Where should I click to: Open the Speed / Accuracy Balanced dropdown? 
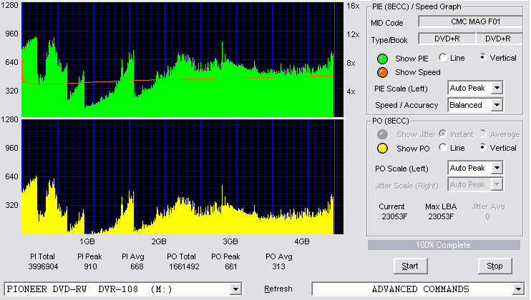click(x=497, y=105)
